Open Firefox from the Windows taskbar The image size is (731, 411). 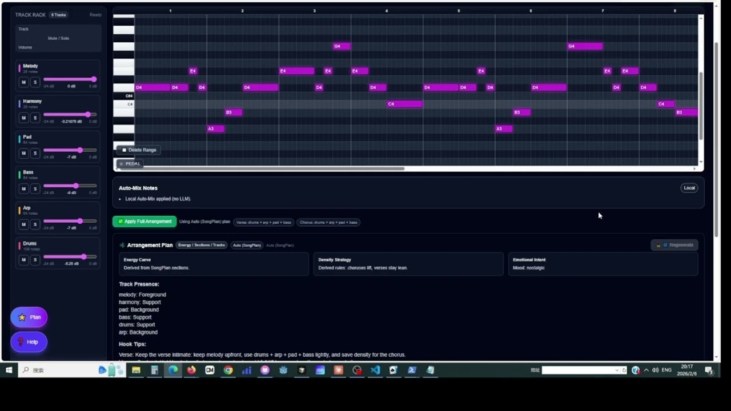(x=191, y=370)
